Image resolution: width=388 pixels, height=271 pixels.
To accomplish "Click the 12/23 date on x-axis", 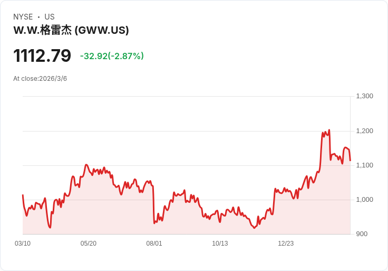I will click(286, 244).
